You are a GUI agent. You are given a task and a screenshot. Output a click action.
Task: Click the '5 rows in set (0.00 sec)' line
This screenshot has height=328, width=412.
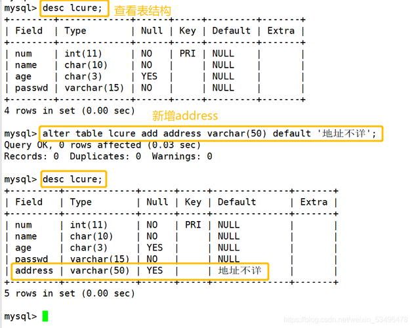tap(70, 293)
